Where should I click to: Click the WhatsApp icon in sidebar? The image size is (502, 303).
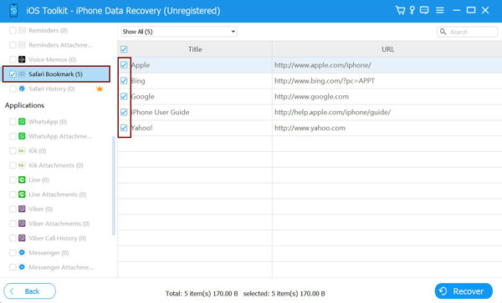coord(22,122)
